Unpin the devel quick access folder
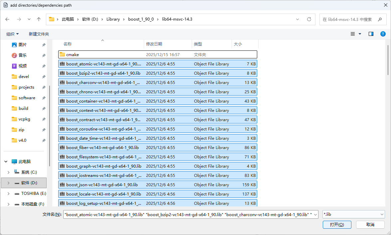Viewport: 391px width, 235px height. (x=44, y=76)
